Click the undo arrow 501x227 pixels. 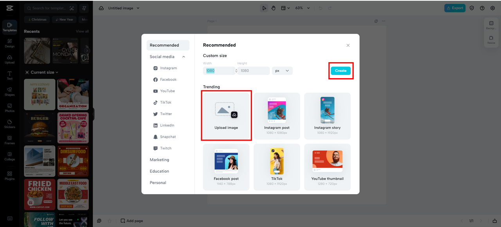[x=321, y=8]
